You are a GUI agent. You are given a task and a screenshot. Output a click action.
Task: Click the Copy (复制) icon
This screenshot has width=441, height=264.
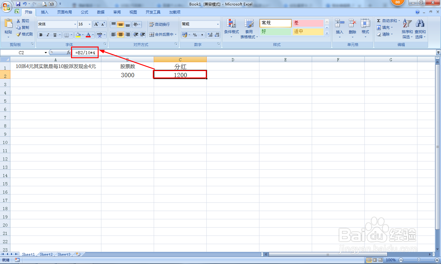coord(18,27)
